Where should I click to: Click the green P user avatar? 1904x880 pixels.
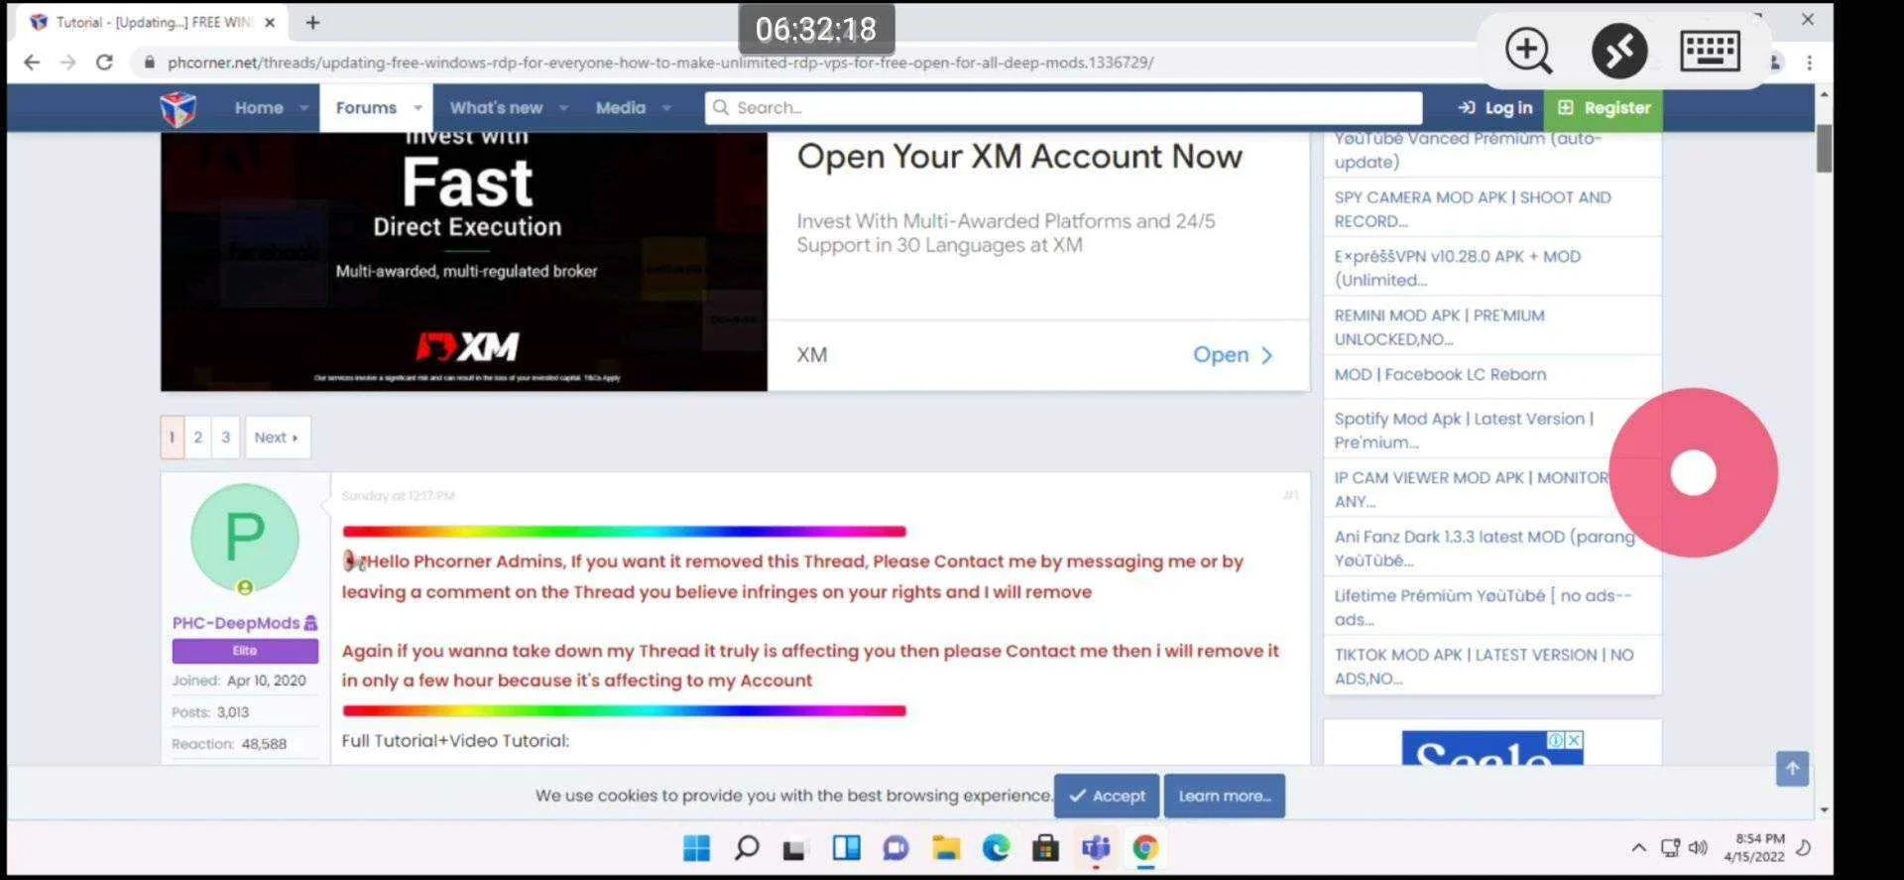[245, 537]
